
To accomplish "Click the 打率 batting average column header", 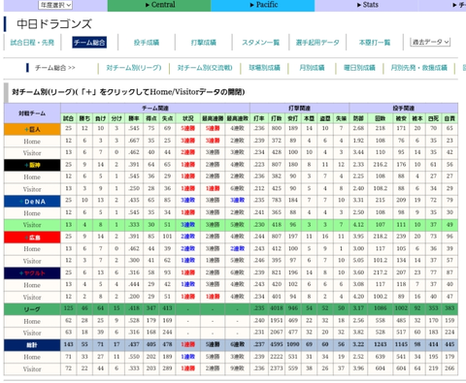I will [x=258, y=118].
